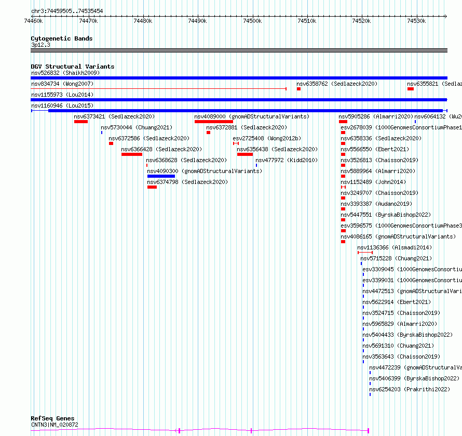This screenshot has height=436, width=462.
Task: Click the 74500k position on the ruler
Action: 252,21
